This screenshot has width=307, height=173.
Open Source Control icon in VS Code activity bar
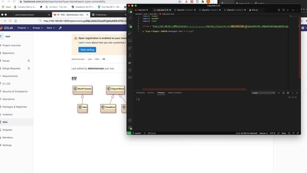130,25
